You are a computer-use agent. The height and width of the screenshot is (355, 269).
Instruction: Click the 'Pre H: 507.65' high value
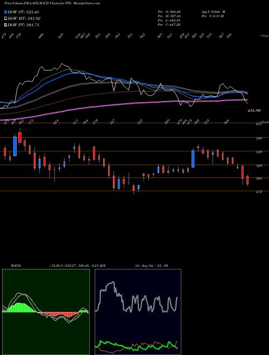(x=169, y=16)
